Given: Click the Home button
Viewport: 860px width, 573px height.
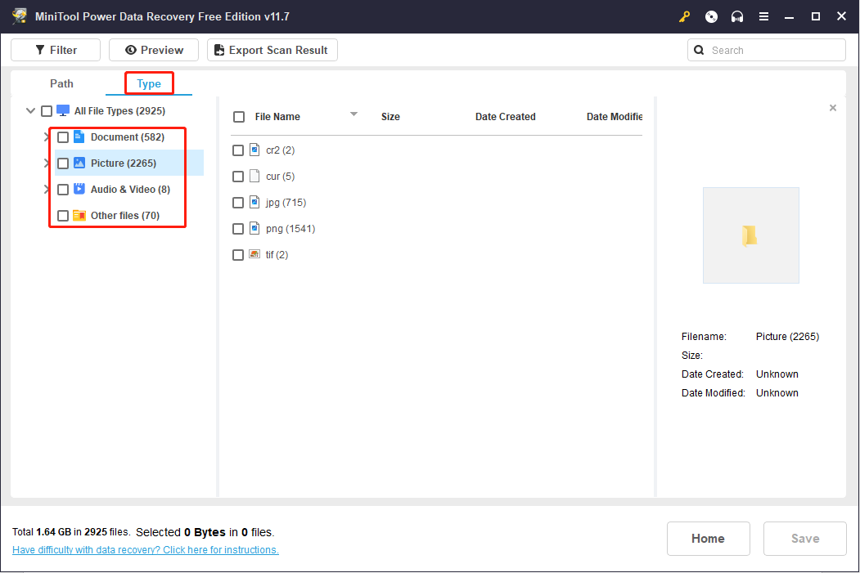Looking at the screenshot, I should (708, 539).
